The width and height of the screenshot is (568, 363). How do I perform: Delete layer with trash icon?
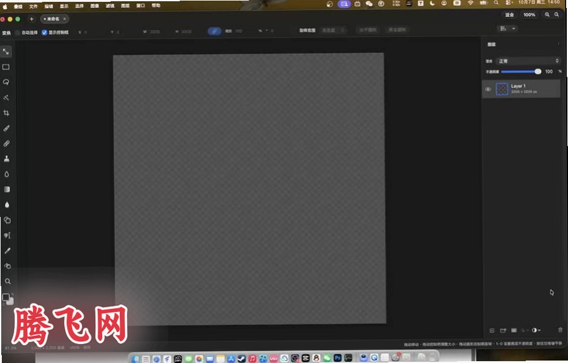tap(560, 330)
